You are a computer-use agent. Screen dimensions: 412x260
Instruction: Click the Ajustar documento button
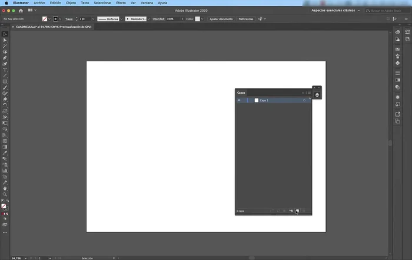click(x=221, y=19)
